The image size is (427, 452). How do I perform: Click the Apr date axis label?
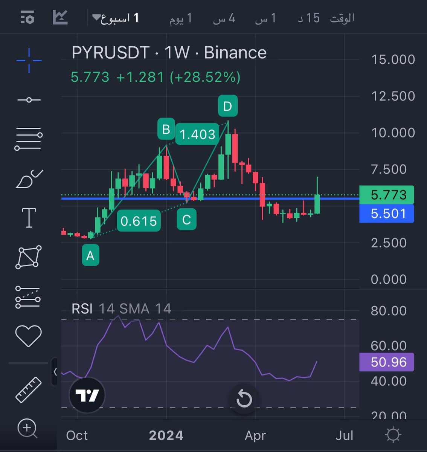click(x=255, y=435)
